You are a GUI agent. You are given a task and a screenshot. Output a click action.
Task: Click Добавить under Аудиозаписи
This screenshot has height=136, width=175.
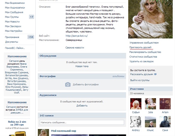click(82, 106)
